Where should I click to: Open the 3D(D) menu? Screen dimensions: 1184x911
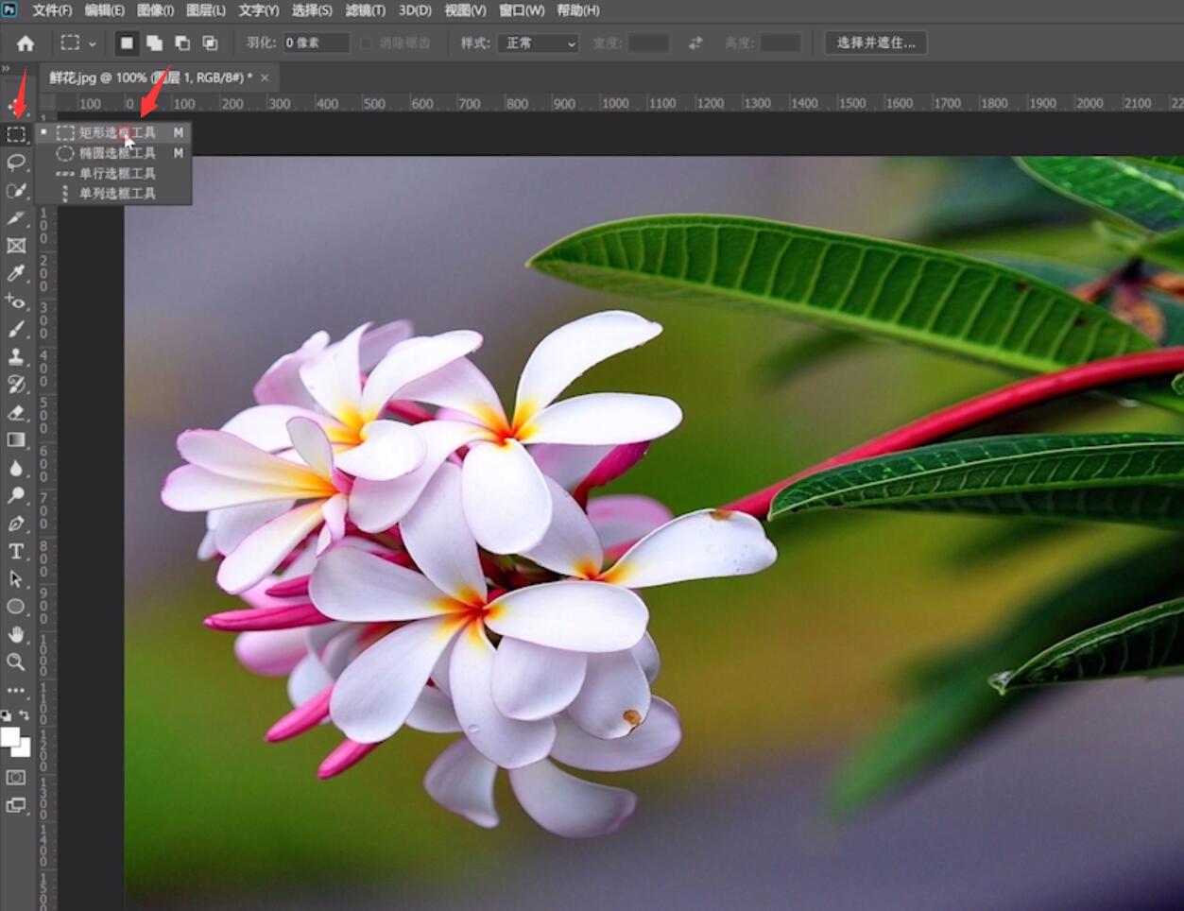[x=415, y=10]
